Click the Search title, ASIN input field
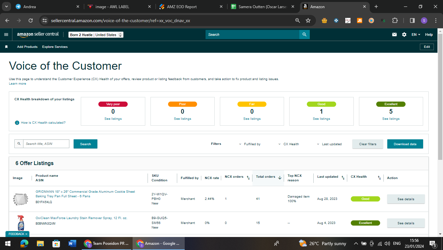Image resolution: width=443 pixels, height=250 pixels. (46, 144)
